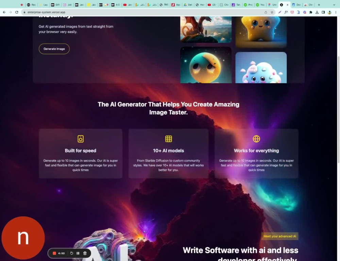Screen dimensions: 340x261
Task: Open the purple gear extension icon
Action: click(305, 12)
